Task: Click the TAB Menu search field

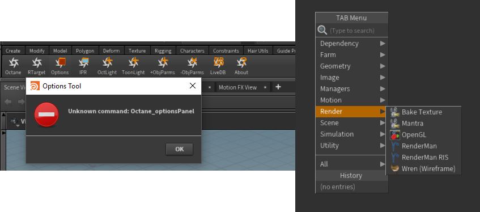Action: pyautogui.click(x=352, y=31)
